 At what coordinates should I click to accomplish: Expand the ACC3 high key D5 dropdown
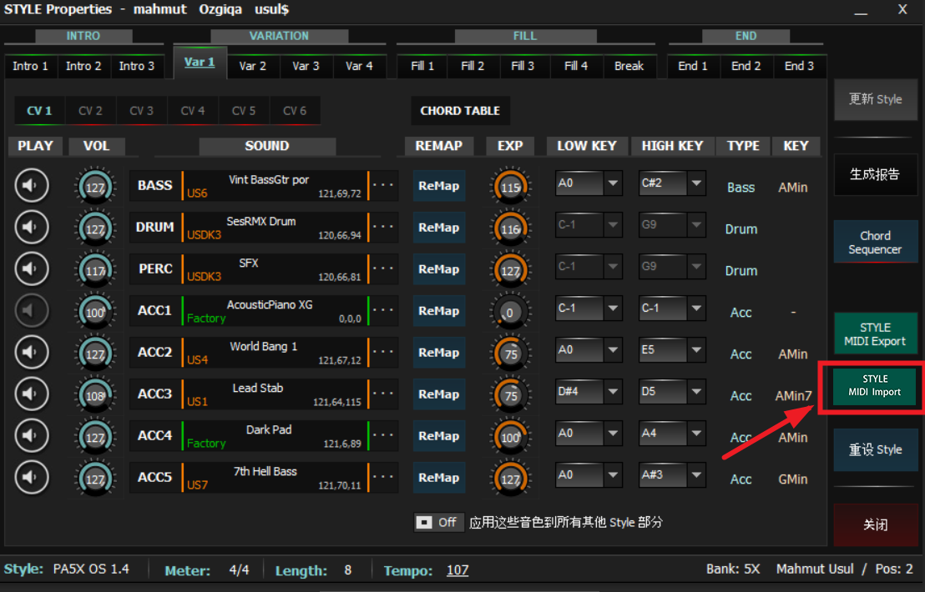click(696, 392)
